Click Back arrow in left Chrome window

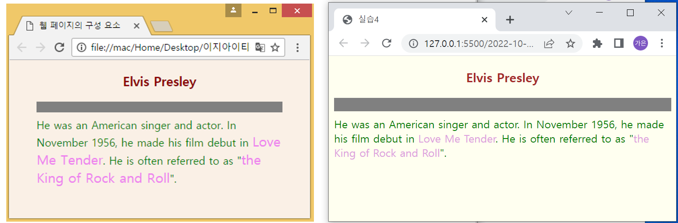[x=22, y=48]
